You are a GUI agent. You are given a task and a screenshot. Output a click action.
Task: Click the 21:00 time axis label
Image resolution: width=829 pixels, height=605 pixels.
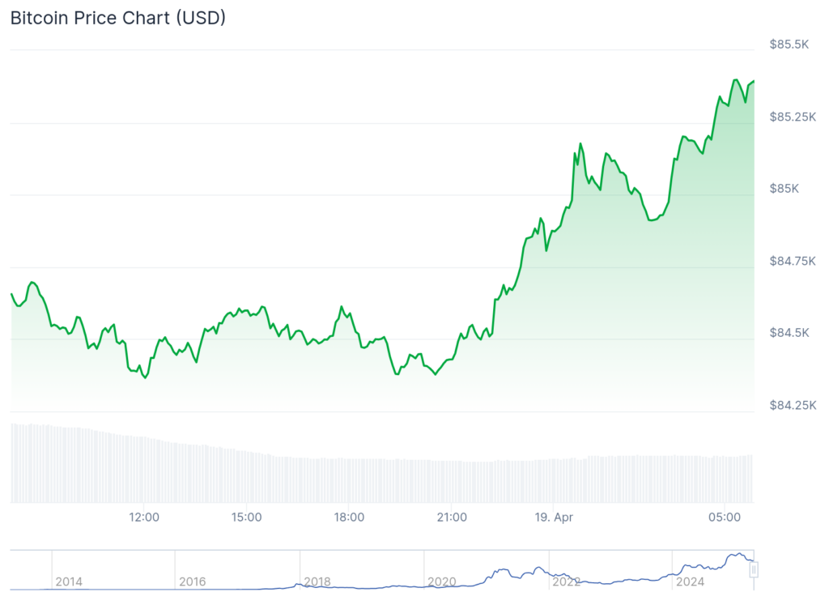click(x=451, y=517)
